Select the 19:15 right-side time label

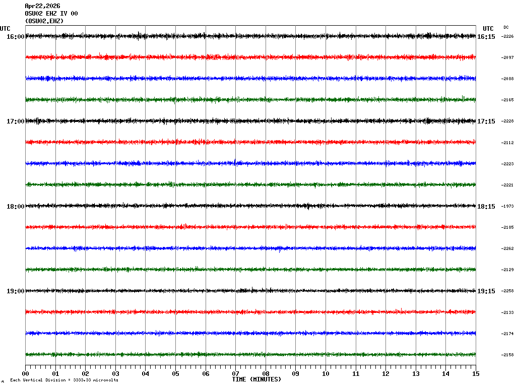486,291
